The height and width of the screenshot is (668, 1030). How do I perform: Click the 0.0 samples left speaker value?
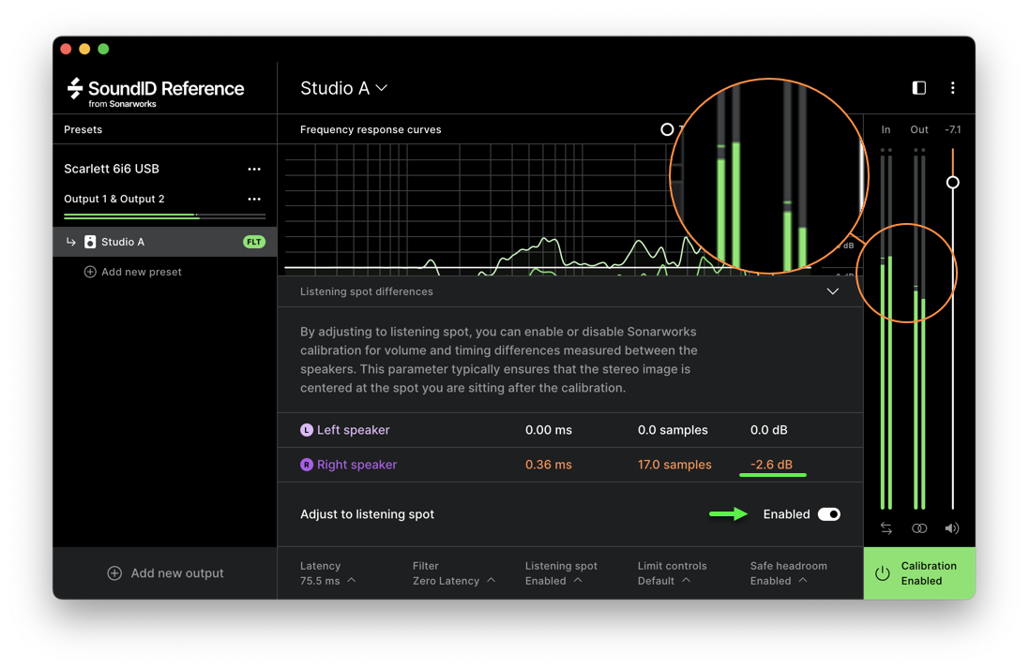pyautogui.click(x=673, y=430)
